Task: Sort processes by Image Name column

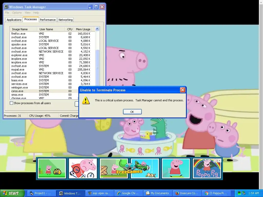Action: (23, 29)
